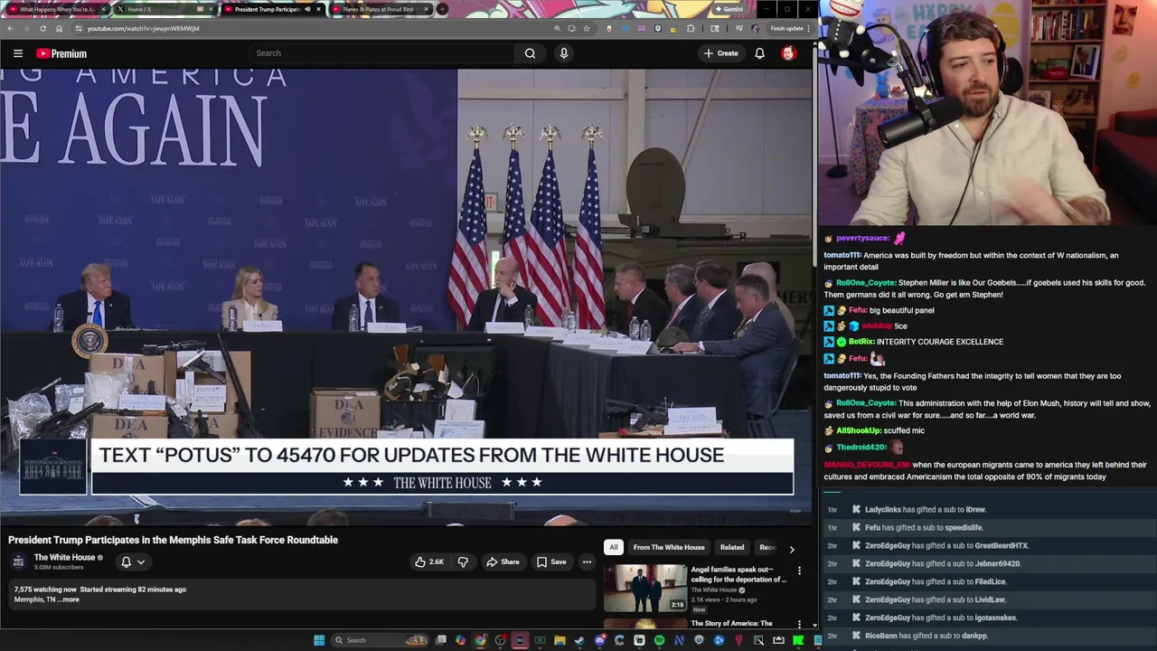This screenshot has width=1157, height=651.
Task: Show more filter chips with right chevron
Action: pyautogui.click(x=792, y=548)
